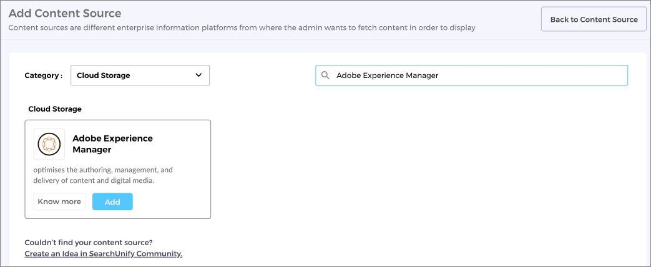Click the Add Content Source page heading
The width and height of the screenshot is (651, 267).
65,13
